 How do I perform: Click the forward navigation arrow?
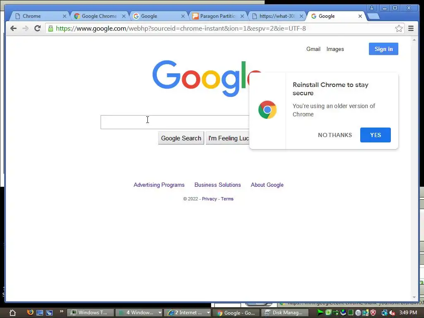pyautogui.click(x=25, y=29)
